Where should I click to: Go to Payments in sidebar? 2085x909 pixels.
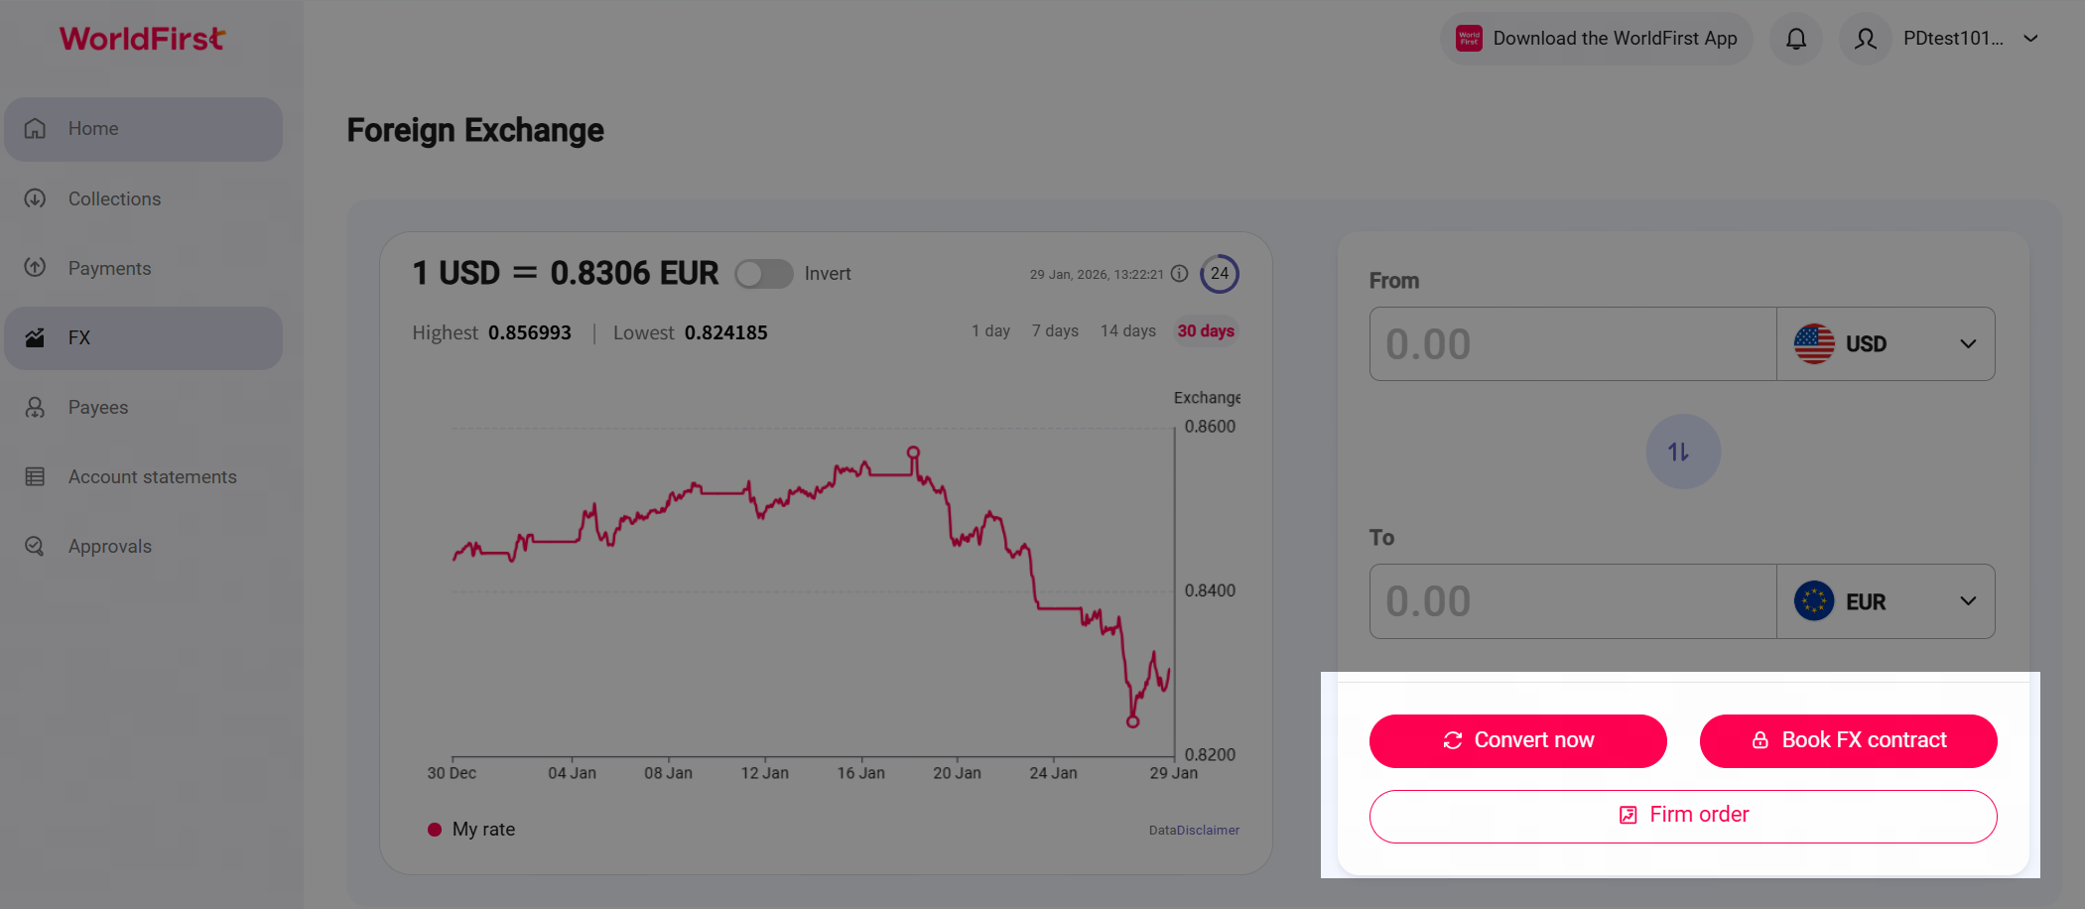[109, 268]
